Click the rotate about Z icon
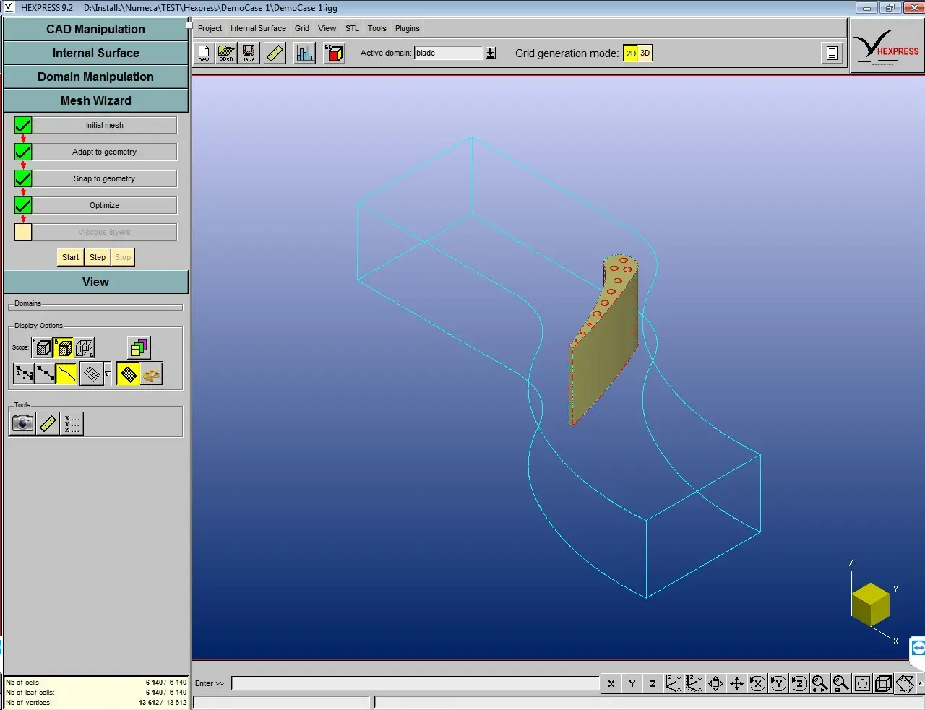Image resolution: width=925 pixels, height=710 pixels. [x=799, y=683]
